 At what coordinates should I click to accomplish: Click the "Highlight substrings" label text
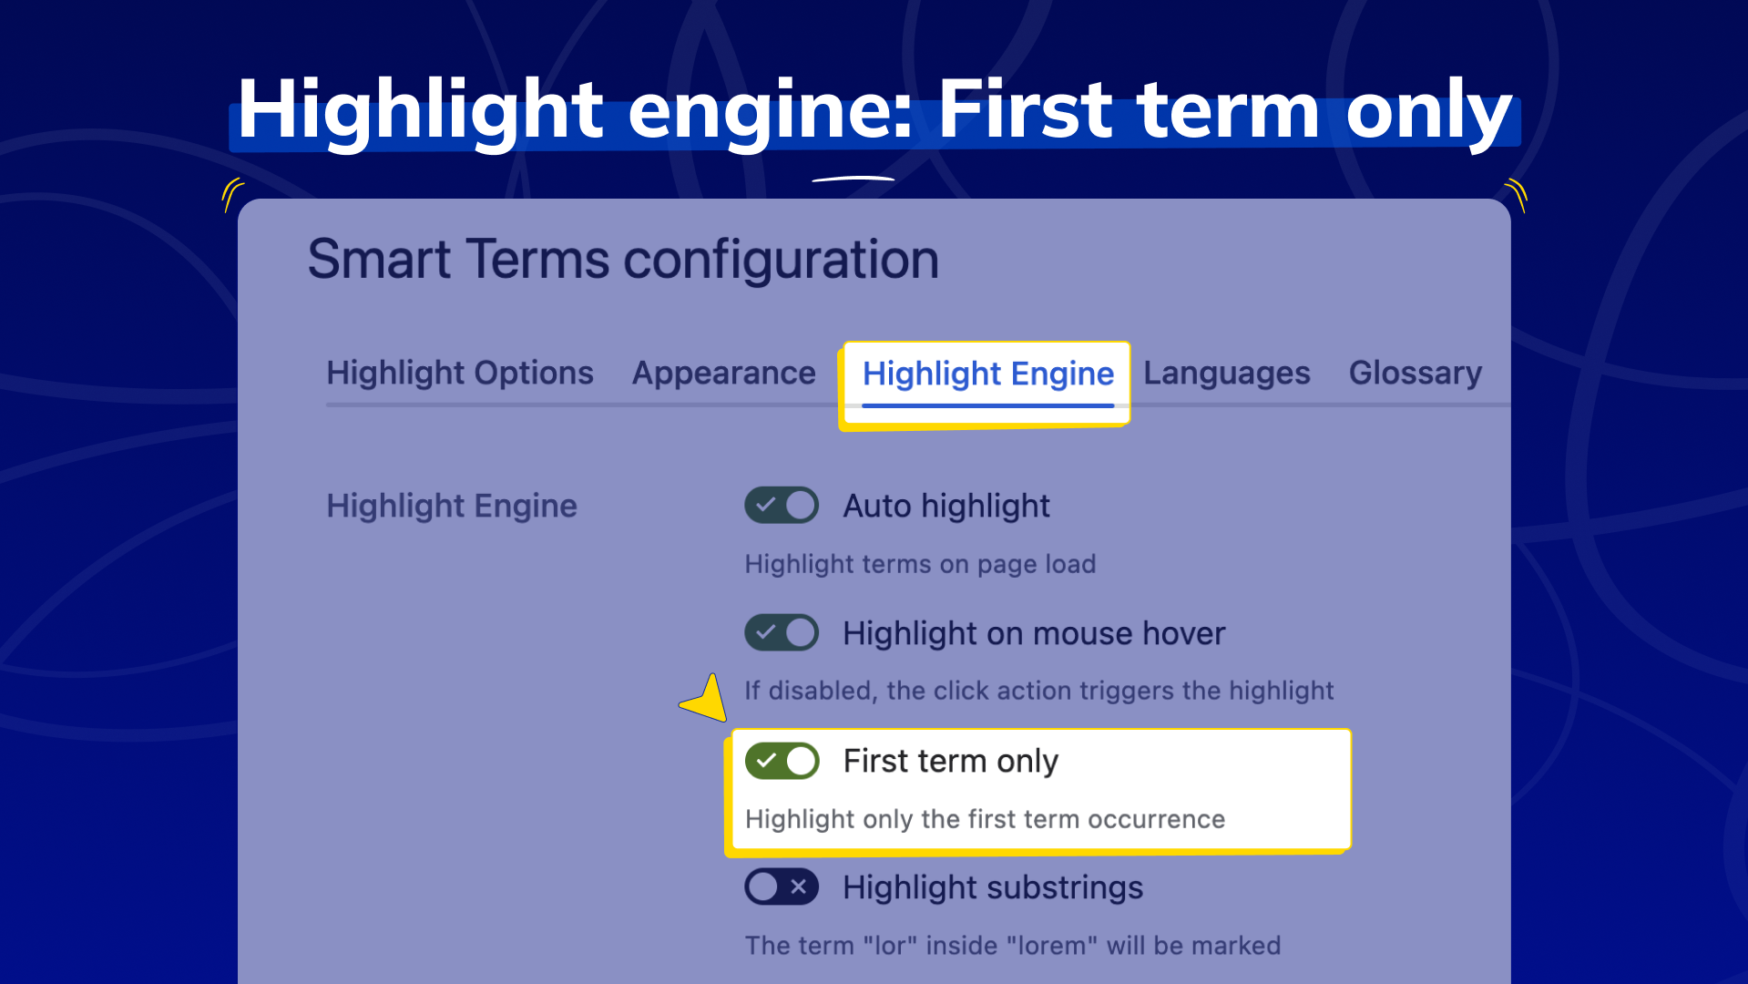[993, 888]
